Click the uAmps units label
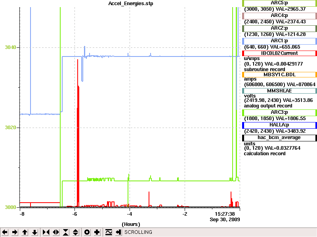Image resolution: width=317 pixels, height=237 pixels. pos(252,58)
